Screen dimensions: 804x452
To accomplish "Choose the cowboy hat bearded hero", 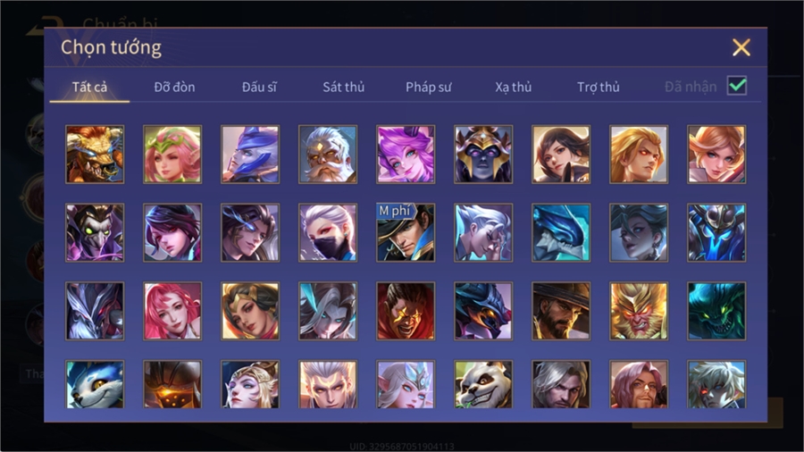I will (x=561, y=311).
